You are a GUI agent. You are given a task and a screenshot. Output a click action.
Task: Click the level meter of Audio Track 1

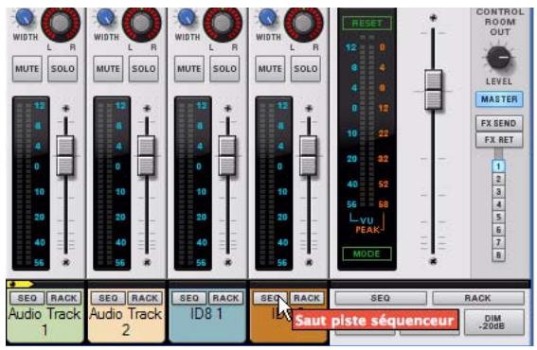coord(31,184)
